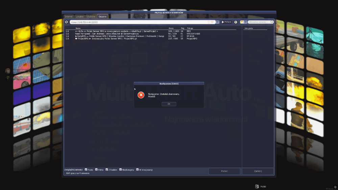Click the Połącz connect button
The image size is (338, 190).
click(x=226, y=22)
